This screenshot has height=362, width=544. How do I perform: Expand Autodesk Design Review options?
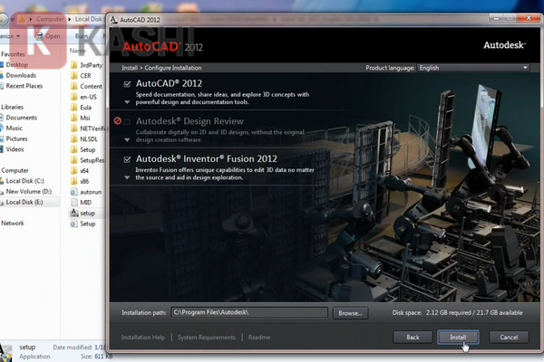[127, 140]
